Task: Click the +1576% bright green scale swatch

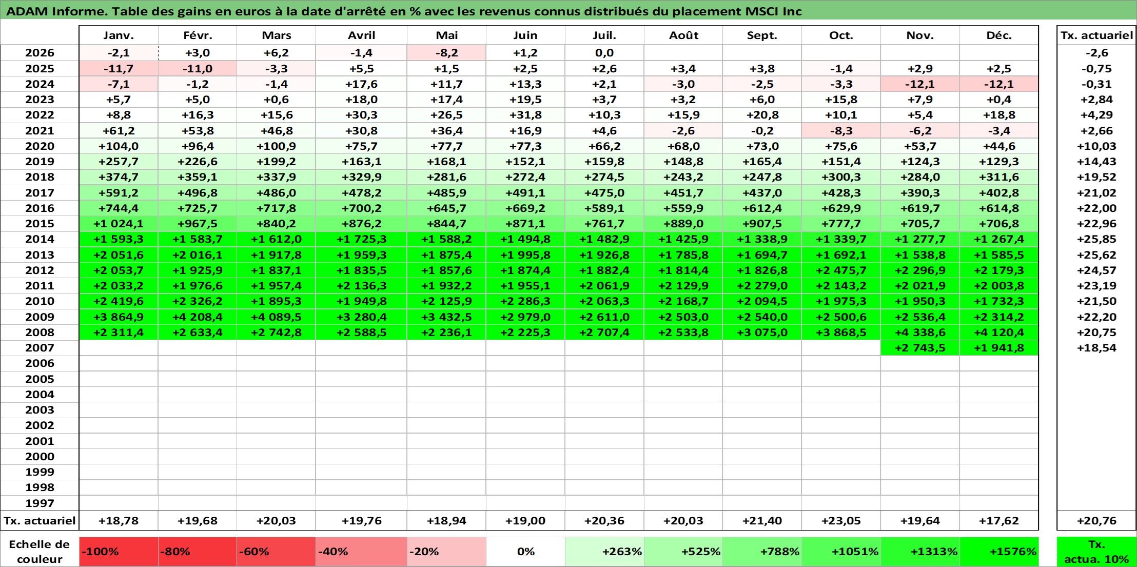Action: click(999, 552)
